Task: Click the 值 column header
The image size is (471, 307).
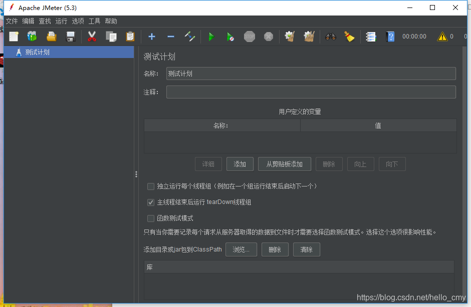Action: [x=378, y=125]
